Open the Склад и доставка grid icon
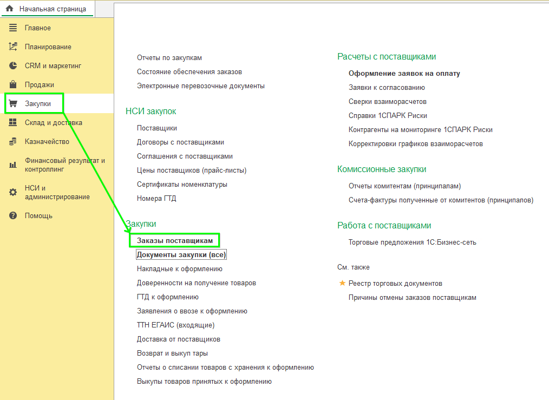 coord(12,122)
